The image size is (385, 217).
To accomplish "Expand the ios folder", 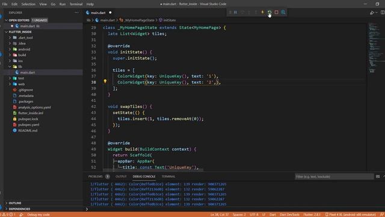I will (x=20, y=61).
